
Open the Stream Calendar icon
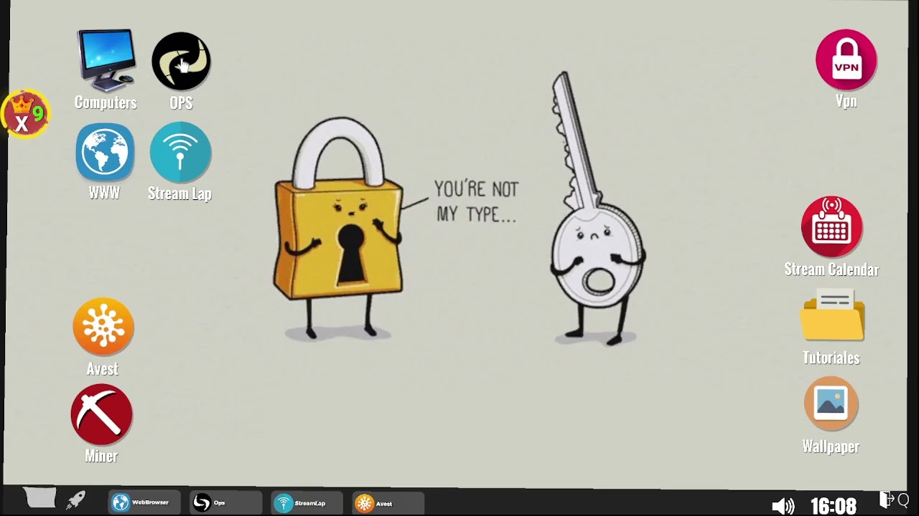[831, 227]
